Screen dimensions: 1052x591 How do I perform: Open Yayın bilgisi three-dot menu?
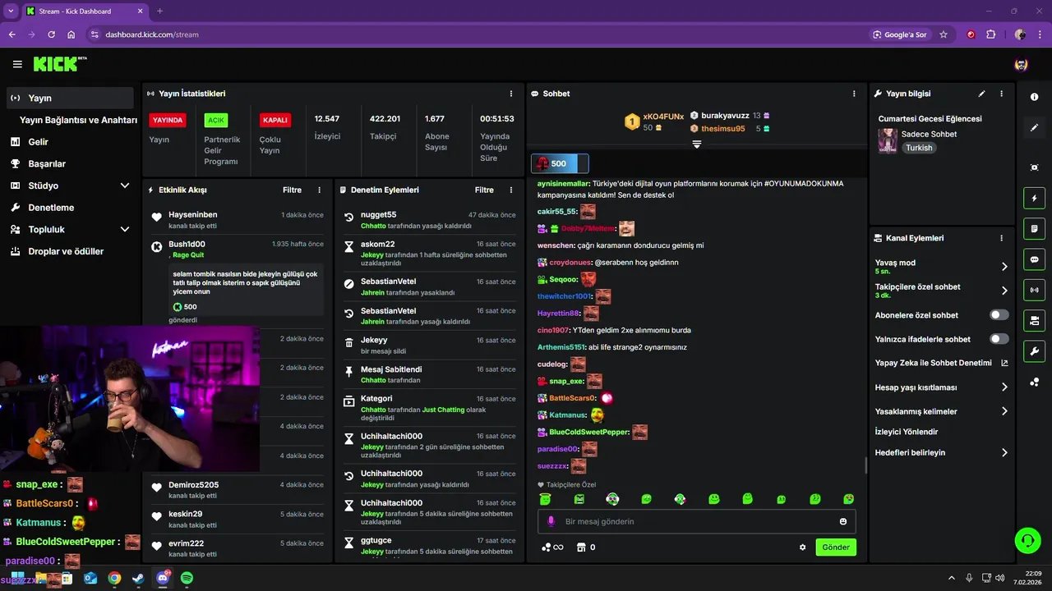1001,94
